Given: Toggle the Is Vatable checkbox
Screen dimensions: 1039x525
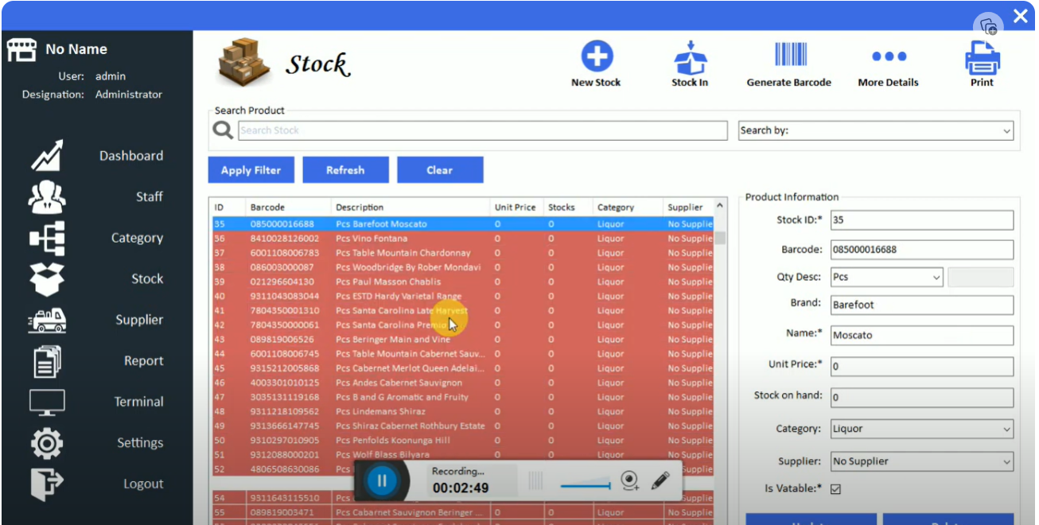Looking at the screenshot, I should [x=835, y=488].
